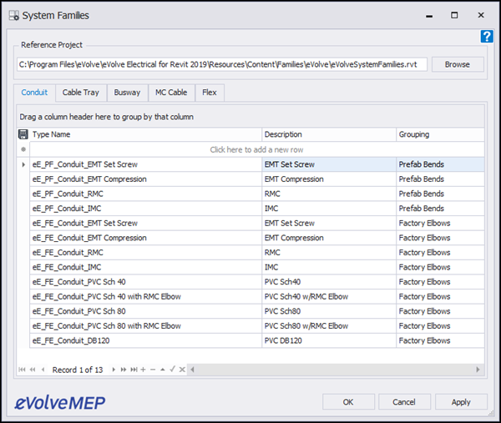This screenshot has width=501, height=423.
Task: Delete record with minus icon
Action: (x=153, y=370)
